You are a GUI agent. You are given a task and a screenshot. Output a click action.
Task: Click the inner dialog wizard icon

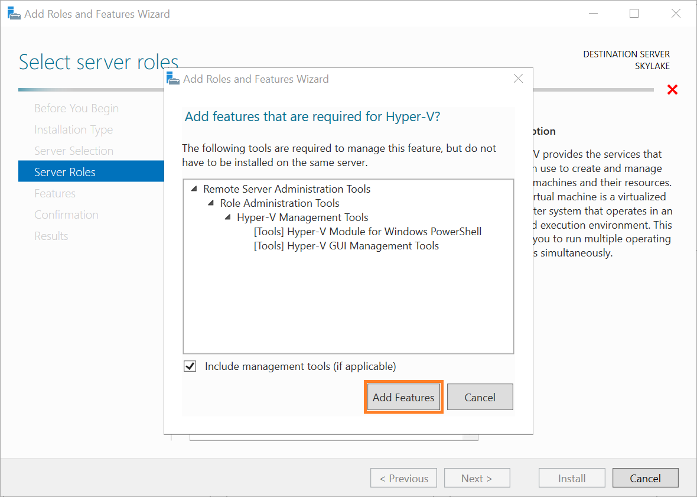(x=173, y=78)
